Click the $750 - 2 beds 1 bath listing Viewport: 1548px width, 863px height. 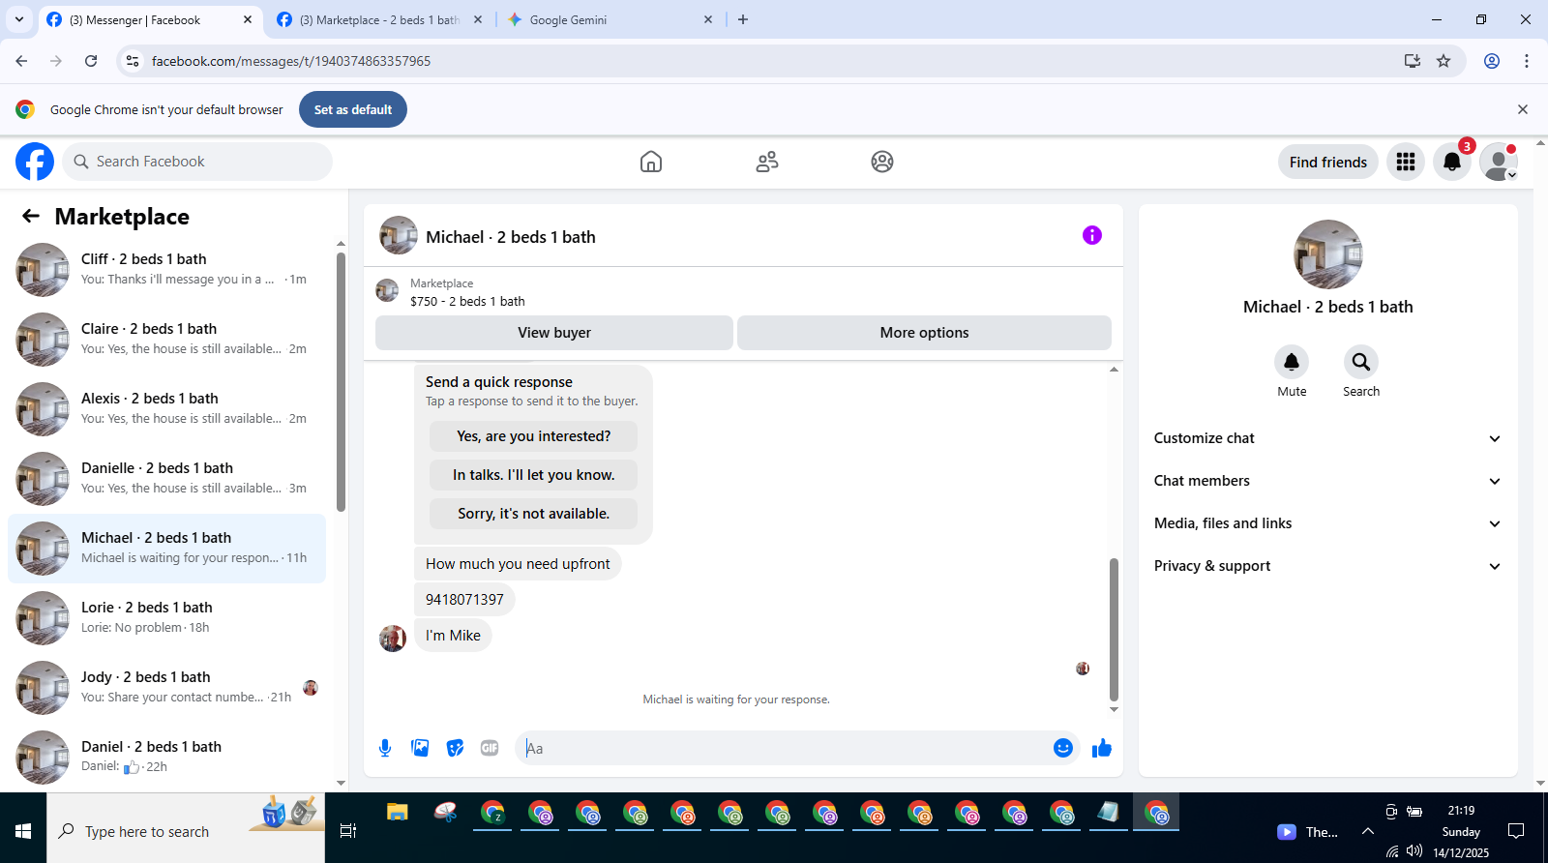coord(467,301)
